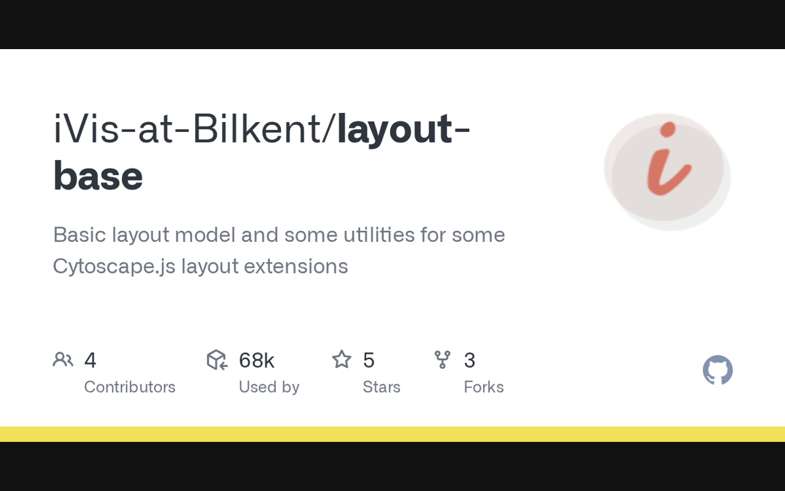Click the yellow language color bar
Screen dimensions: 785x491
[x=392, y=434]
